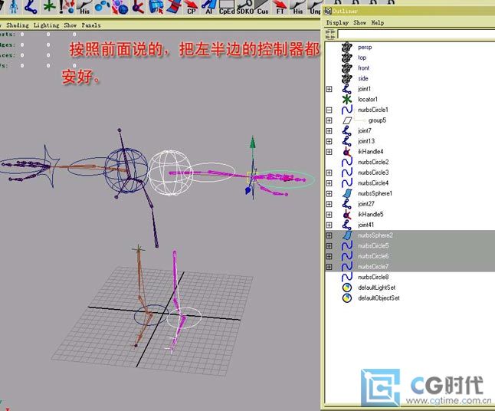Select defaultObjectSet in the Outliner
Screen dimensions: 495x411
[x=378, y=298]
